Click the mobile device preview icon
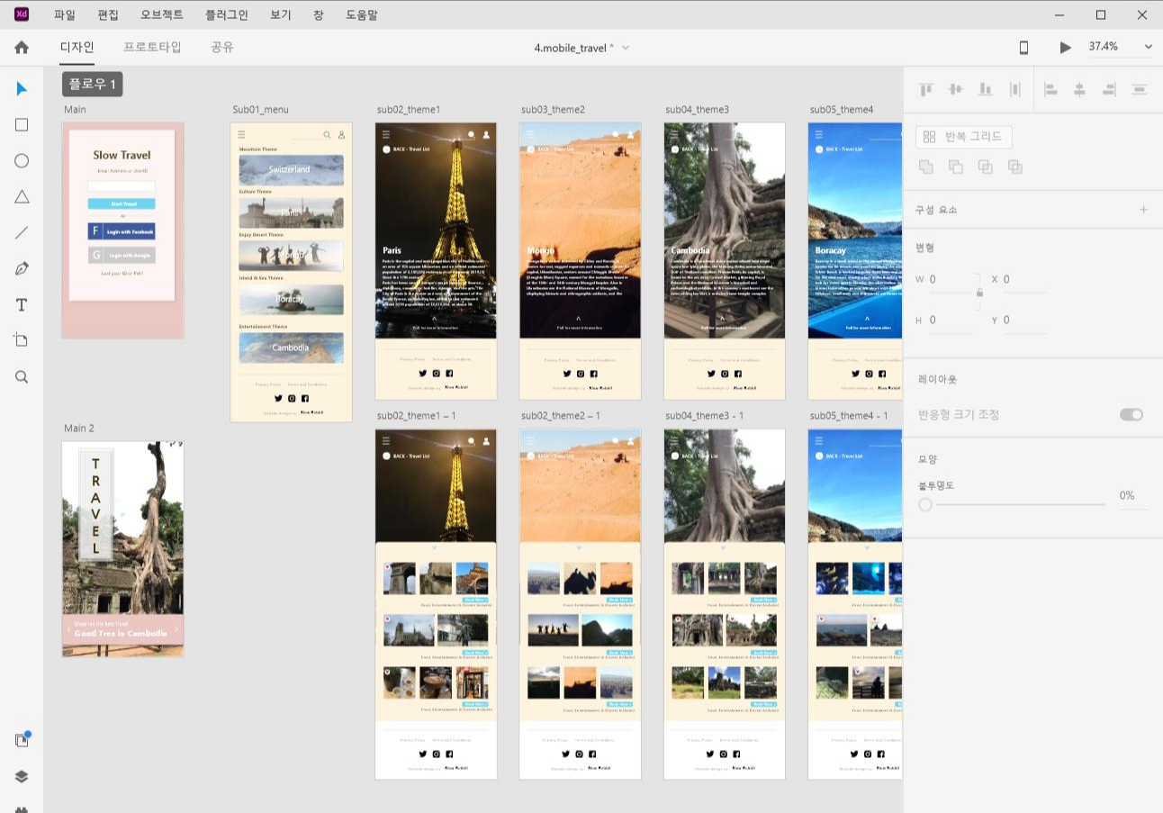This screenshot has height=813, width=1163. click(x=1023, y=47)
